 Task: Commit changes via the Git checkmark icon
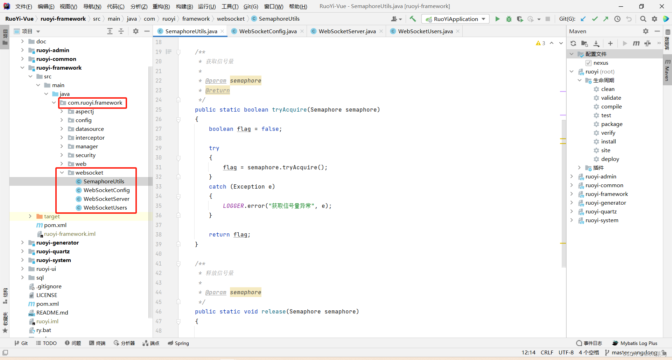click(x=595, y=19)
